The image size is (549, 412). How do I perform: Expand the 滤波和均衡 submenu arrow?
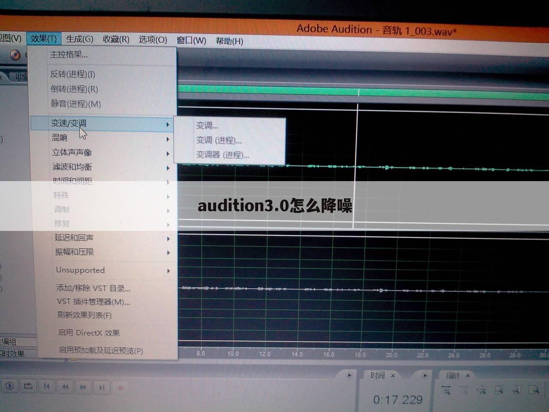(x=168, y=168)
